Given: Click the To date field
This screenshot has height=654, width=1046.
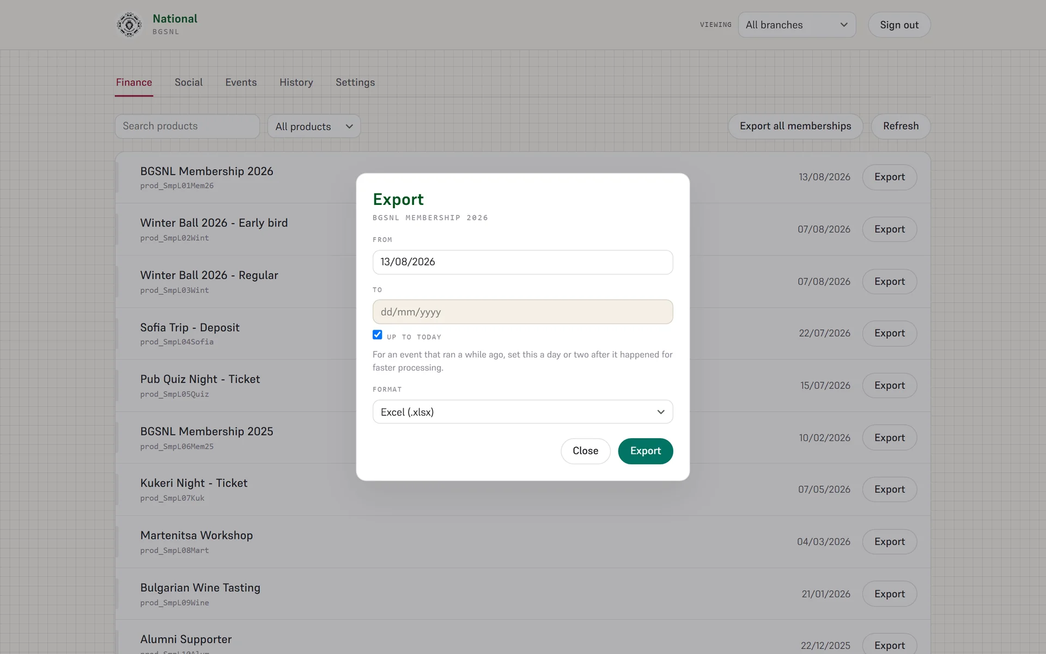Looking at the screenshot, I should (522, 312).
